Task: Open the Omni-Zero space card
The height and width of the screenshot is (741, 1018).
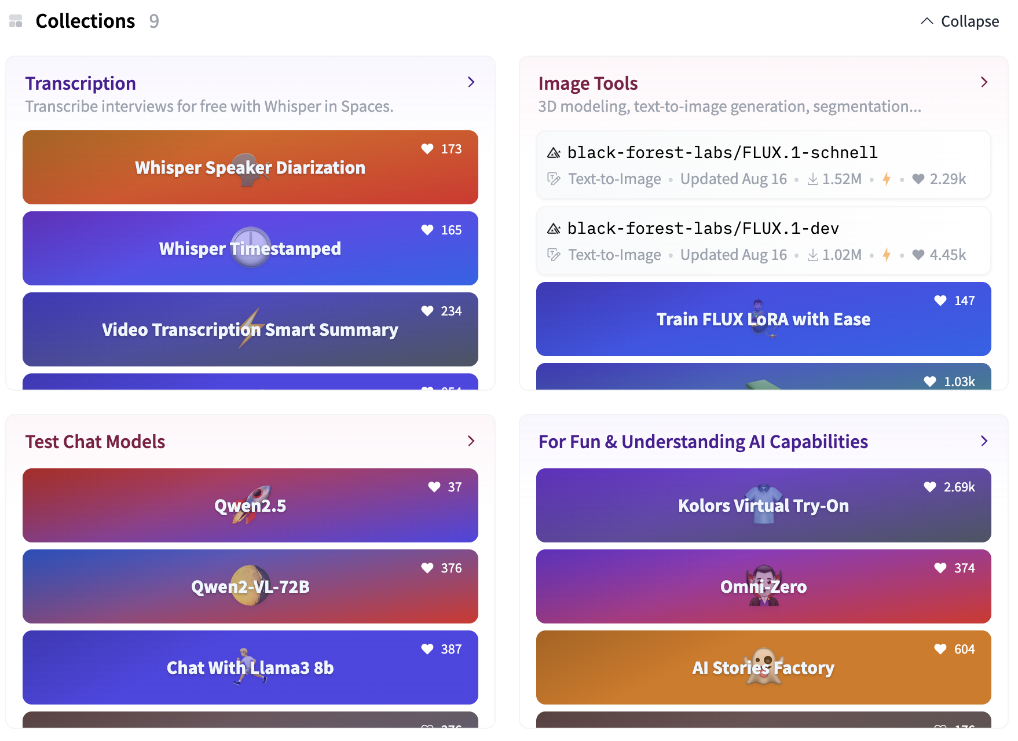Action: 763,586
